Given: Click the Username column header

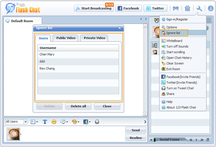Looking at the screenshot, I should click(78, 48).
